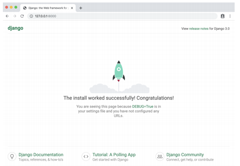Screen dimensions: 240x166
Task: Click 'Connect, get help, or contribute' text
Action: coord(190,159)
